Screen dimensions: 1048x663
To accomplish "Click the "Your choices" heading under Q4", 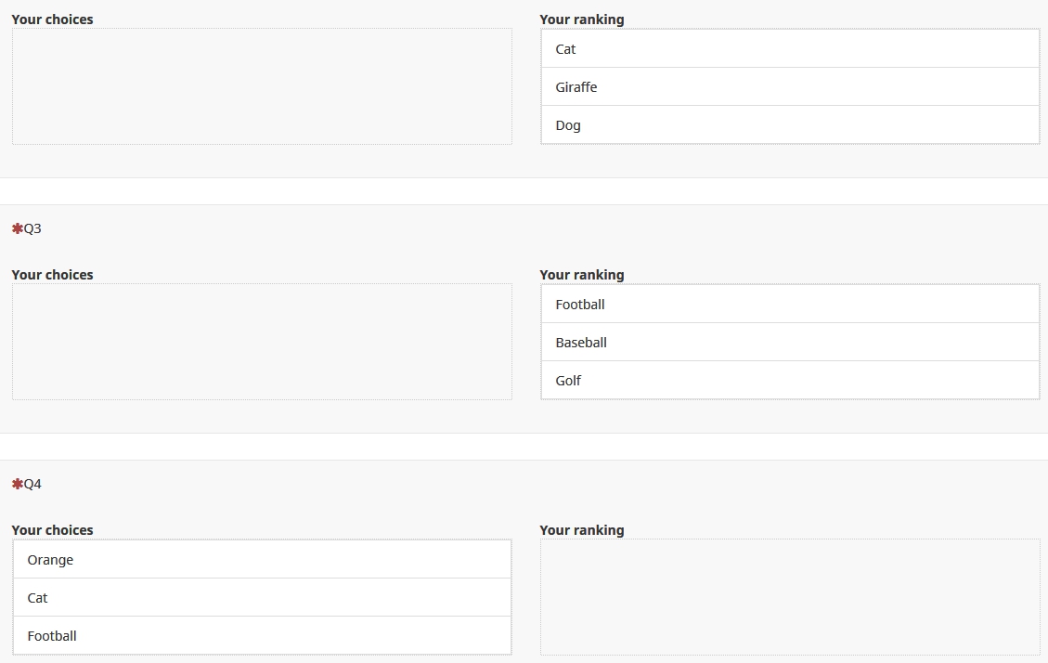I will [x=52, y=530].
